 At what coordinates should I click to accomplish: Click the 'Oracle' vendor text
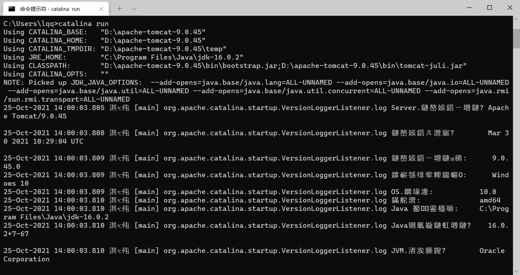492,251
